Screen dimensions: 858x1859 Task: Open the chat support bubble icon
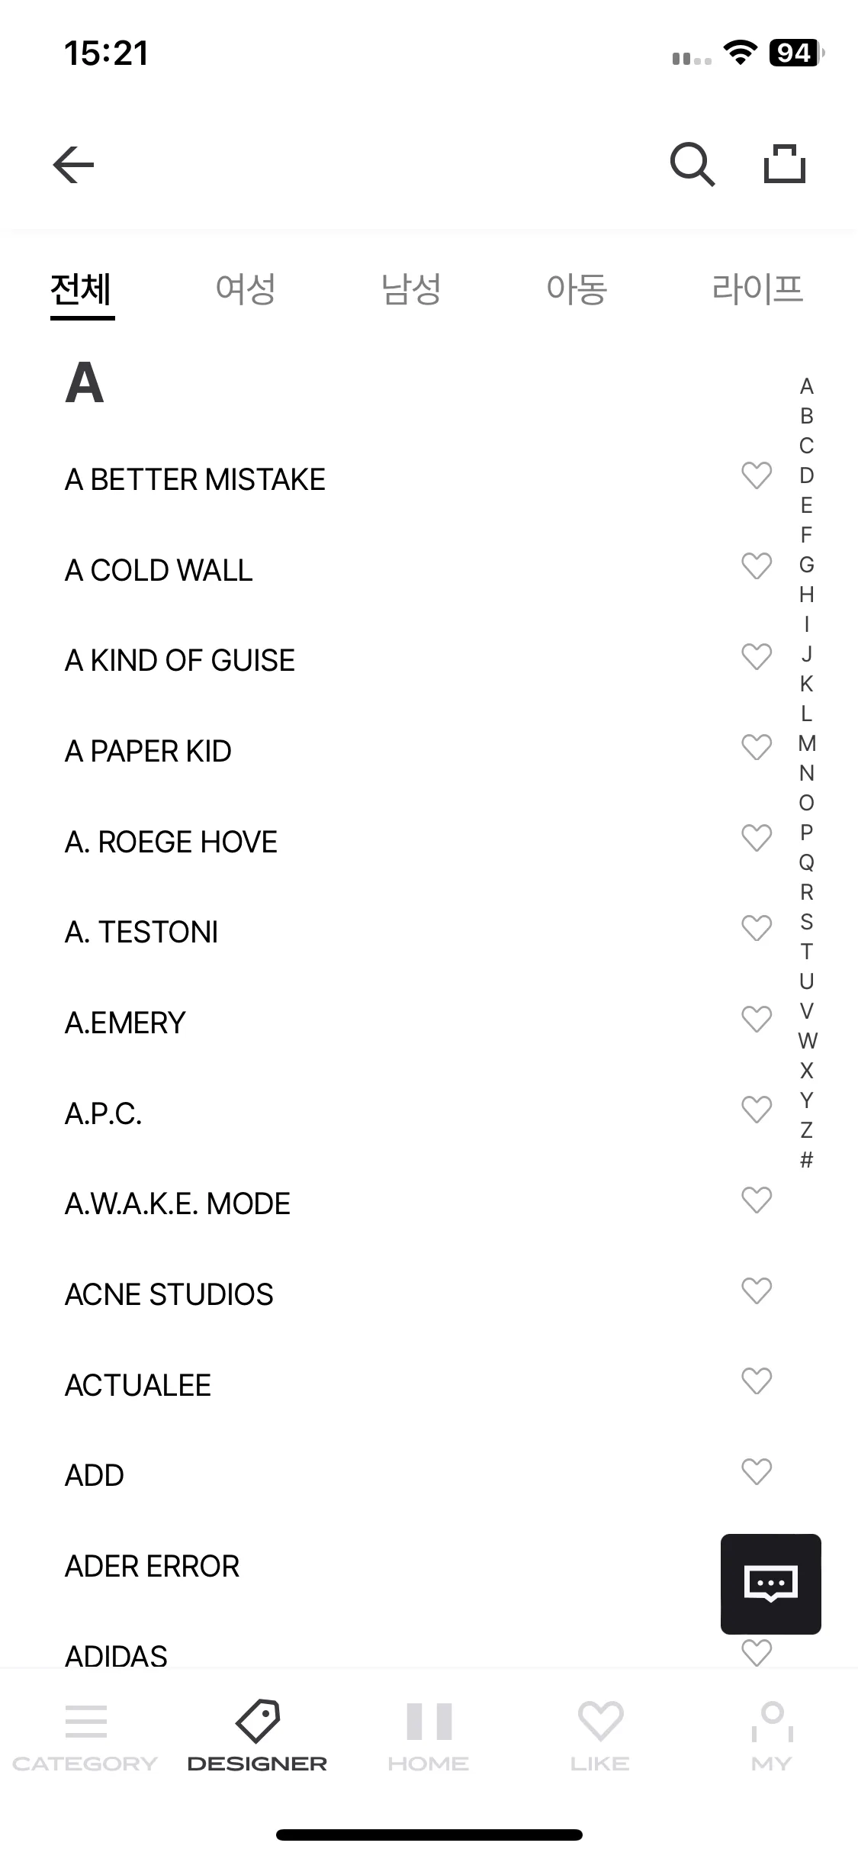(x=771, y=1584)
